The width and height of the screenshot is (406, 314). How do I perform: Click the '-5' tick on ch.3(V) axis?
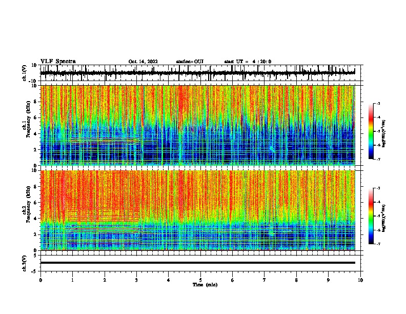coord(35,271)
